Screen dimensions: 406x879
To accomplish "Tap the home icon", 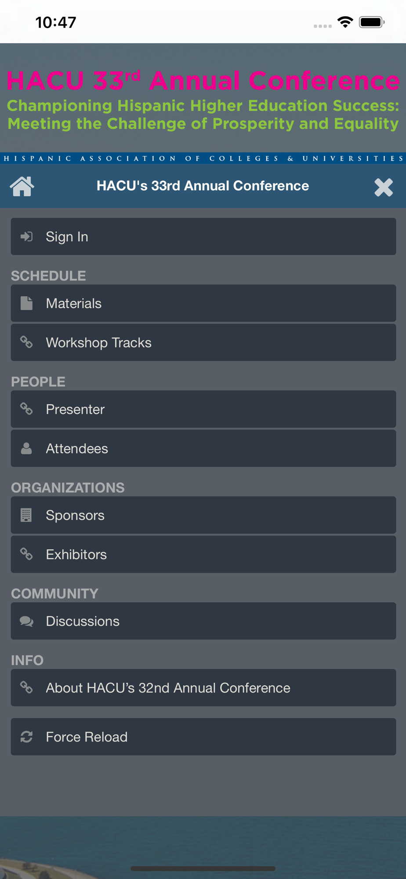I will 22,186.
